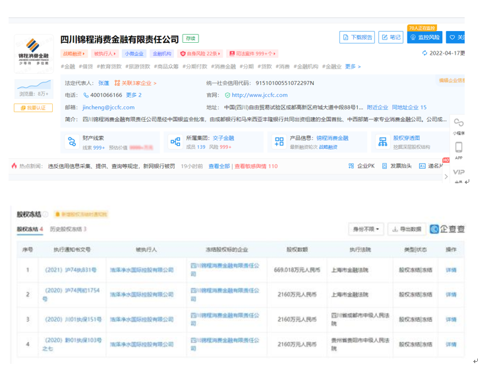Open the 交子金融 group link
Image resolution: width=493 pixels, height=377 pixels.
(223, 138)
